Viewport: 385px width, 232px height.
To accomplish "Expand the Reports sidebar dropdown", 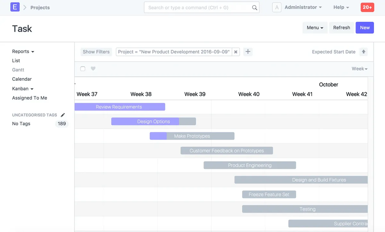I will (23, 52).
